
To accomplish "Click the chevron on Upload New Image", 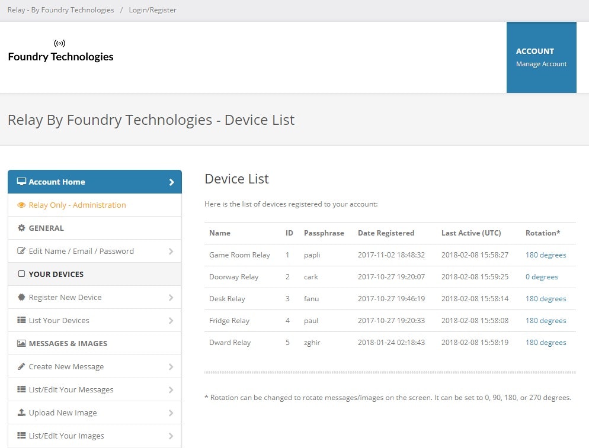I will (x=171, y=412).
